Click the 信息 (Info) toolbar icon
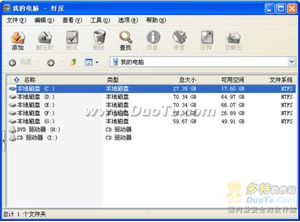Viewport: 300px width, 222px height. click(153, 40)
